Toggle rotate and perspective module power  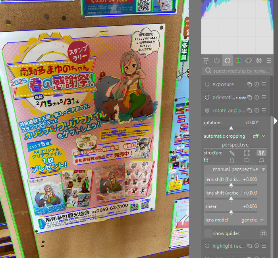[x=207, y=110]
